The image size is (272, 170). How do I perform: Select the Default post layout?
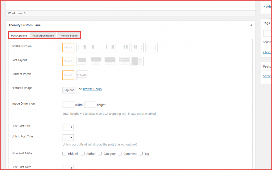point(68,61)
